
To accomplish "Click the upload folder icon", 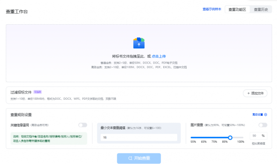I will (139, 43).
